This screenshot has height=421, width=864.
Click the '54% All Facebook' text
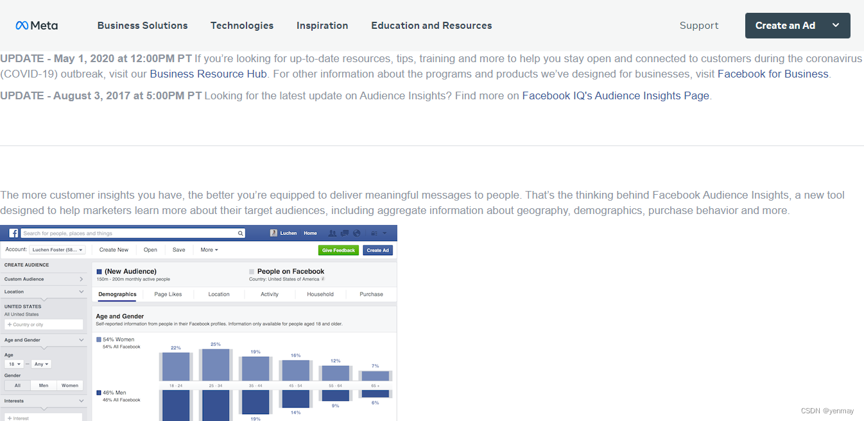coord(121,347)
